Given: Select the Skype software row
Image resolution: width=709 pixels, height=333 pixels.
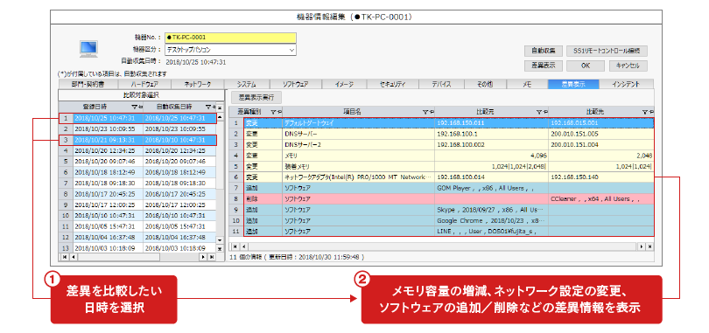Looking at the screenshot, I should [x=441, y=210].
